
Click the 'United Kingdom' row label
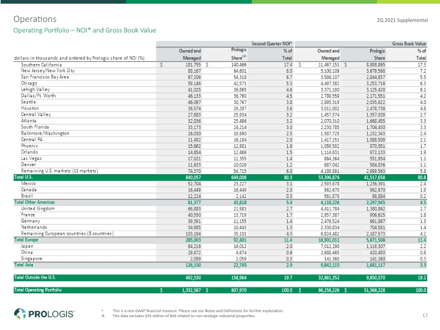[x=38, y=208]
